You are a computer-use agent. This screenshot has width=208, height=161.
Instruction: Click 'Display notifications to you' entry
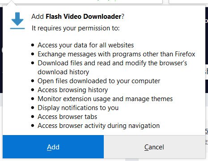click(x=78, y=108)
